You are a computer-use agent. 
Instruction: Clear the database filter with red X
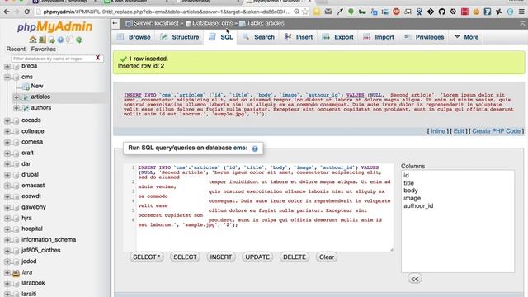click(97, 58)
